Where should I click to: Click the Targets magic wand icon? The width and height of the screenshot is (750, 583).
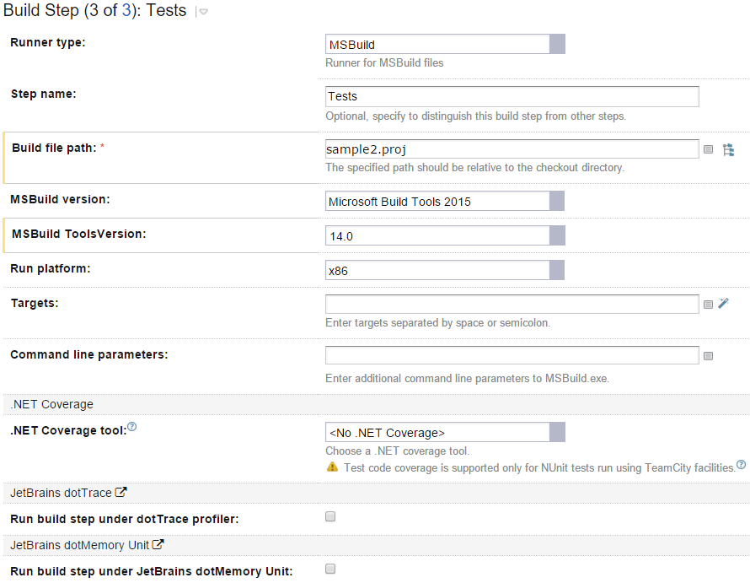coord(723,304)
